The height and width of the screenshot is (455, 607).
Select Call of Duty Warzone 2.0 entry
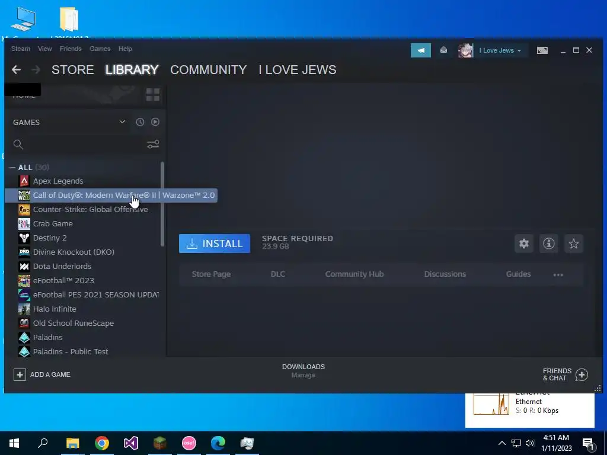point(111,196)
